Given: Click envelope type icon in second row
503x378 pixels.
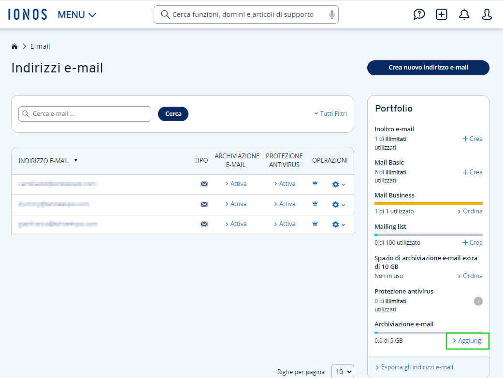Looking at the screenshot, I should point(204,204).
